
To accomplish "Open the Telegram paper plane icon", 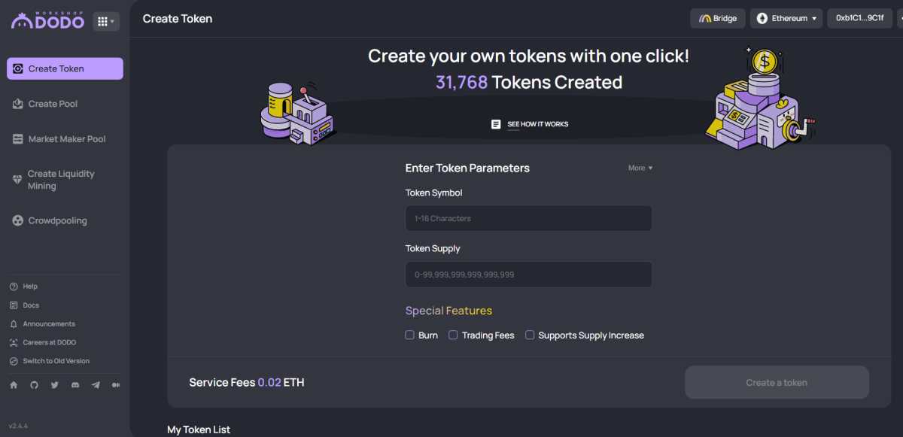I will (95, 385).
